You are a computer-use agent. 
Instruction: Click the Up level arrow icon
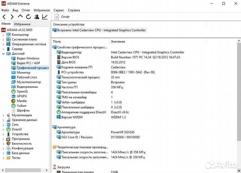20,17
